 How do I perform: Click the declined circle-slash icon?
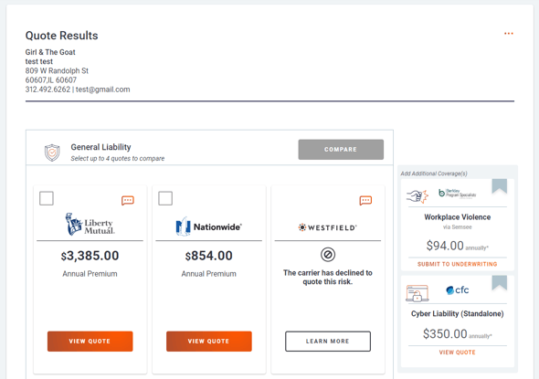(x=328, y=255)
